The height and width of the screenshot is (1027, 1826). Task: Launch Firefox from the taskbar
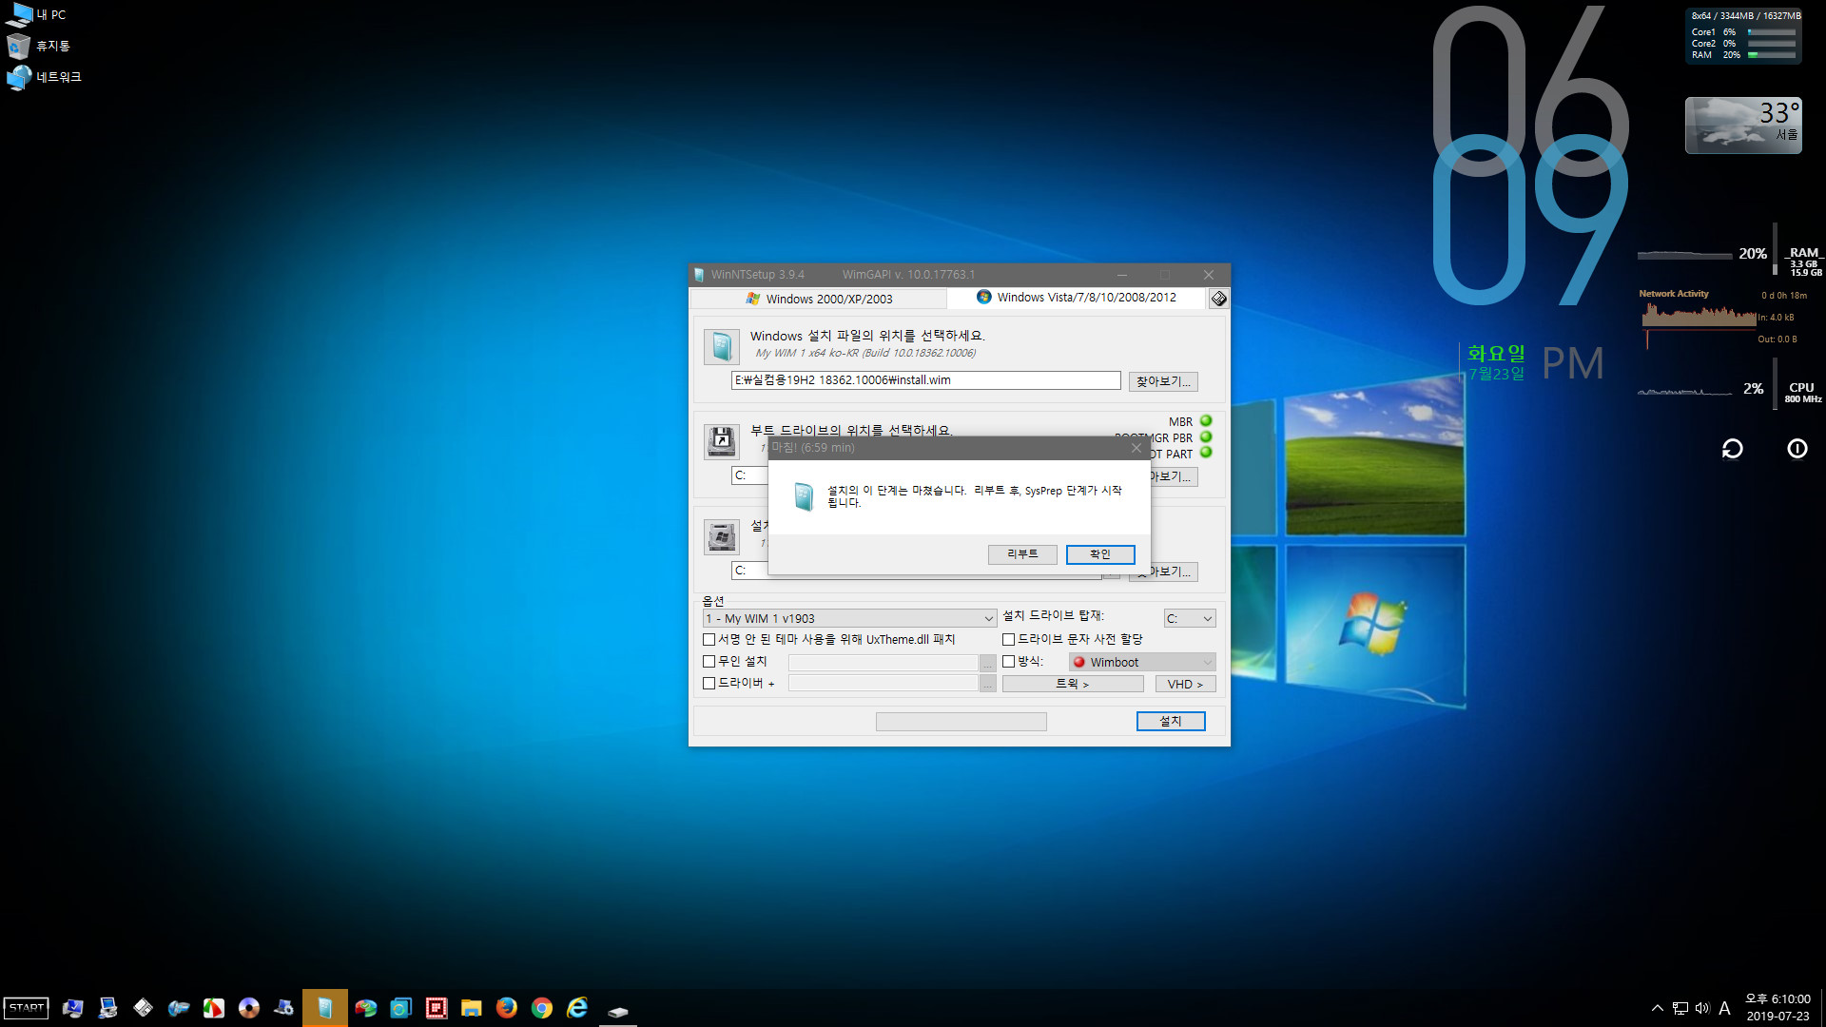point(507,1008)
